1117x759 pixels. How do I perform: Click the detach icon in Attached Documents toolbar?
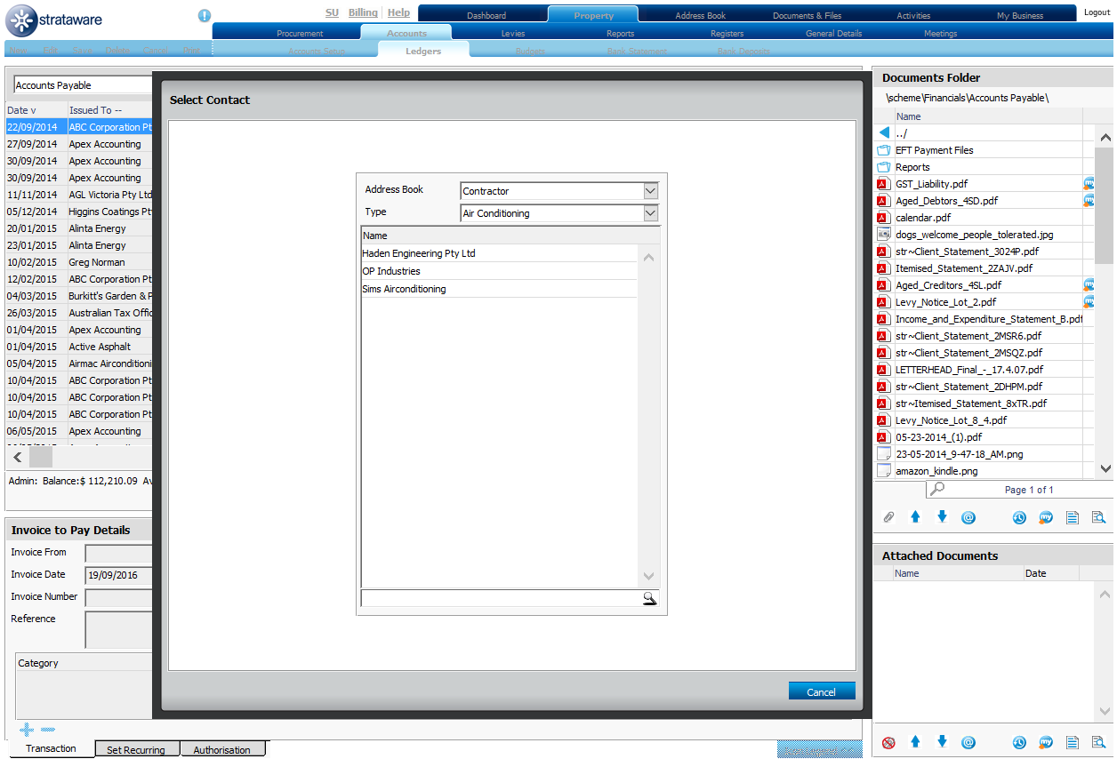click(x=888, y=742)
